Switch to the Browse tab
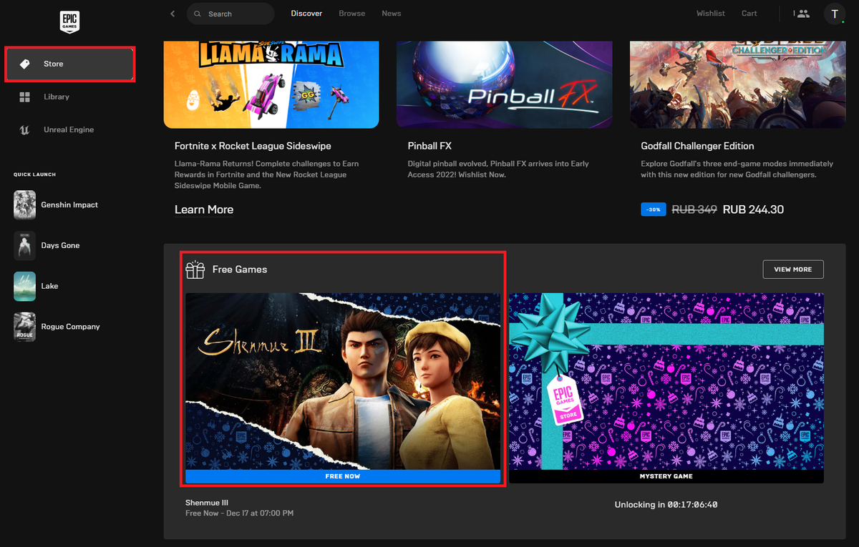Image resolution: width=859 pixels, height=547 pixels. 351,14
